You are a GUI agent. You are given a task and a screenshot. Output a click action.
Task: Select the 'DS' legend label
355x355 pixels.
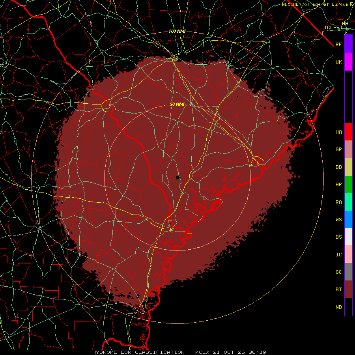[x=339, y=237]
